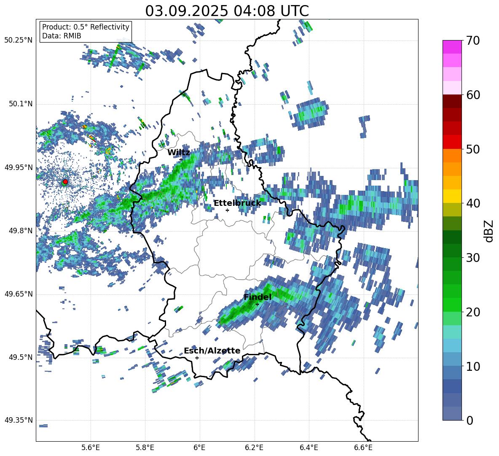Click the yellow colorbar segment just above 40
This screenshot has width=499, height=456.
pyautogui.click(x=452, y=197)
